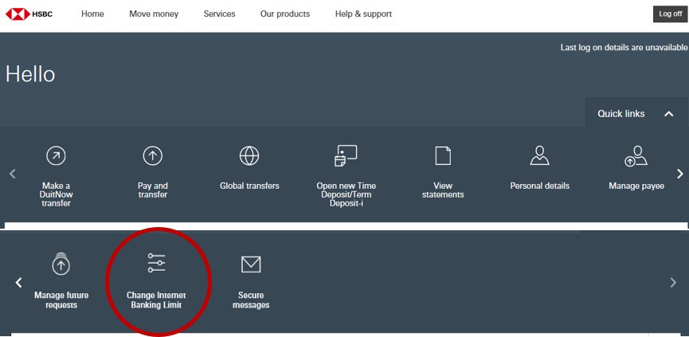Click the Secure messages envelope icon
The image size is (689, 337).
pyautogui.click(x=251, y=264)
